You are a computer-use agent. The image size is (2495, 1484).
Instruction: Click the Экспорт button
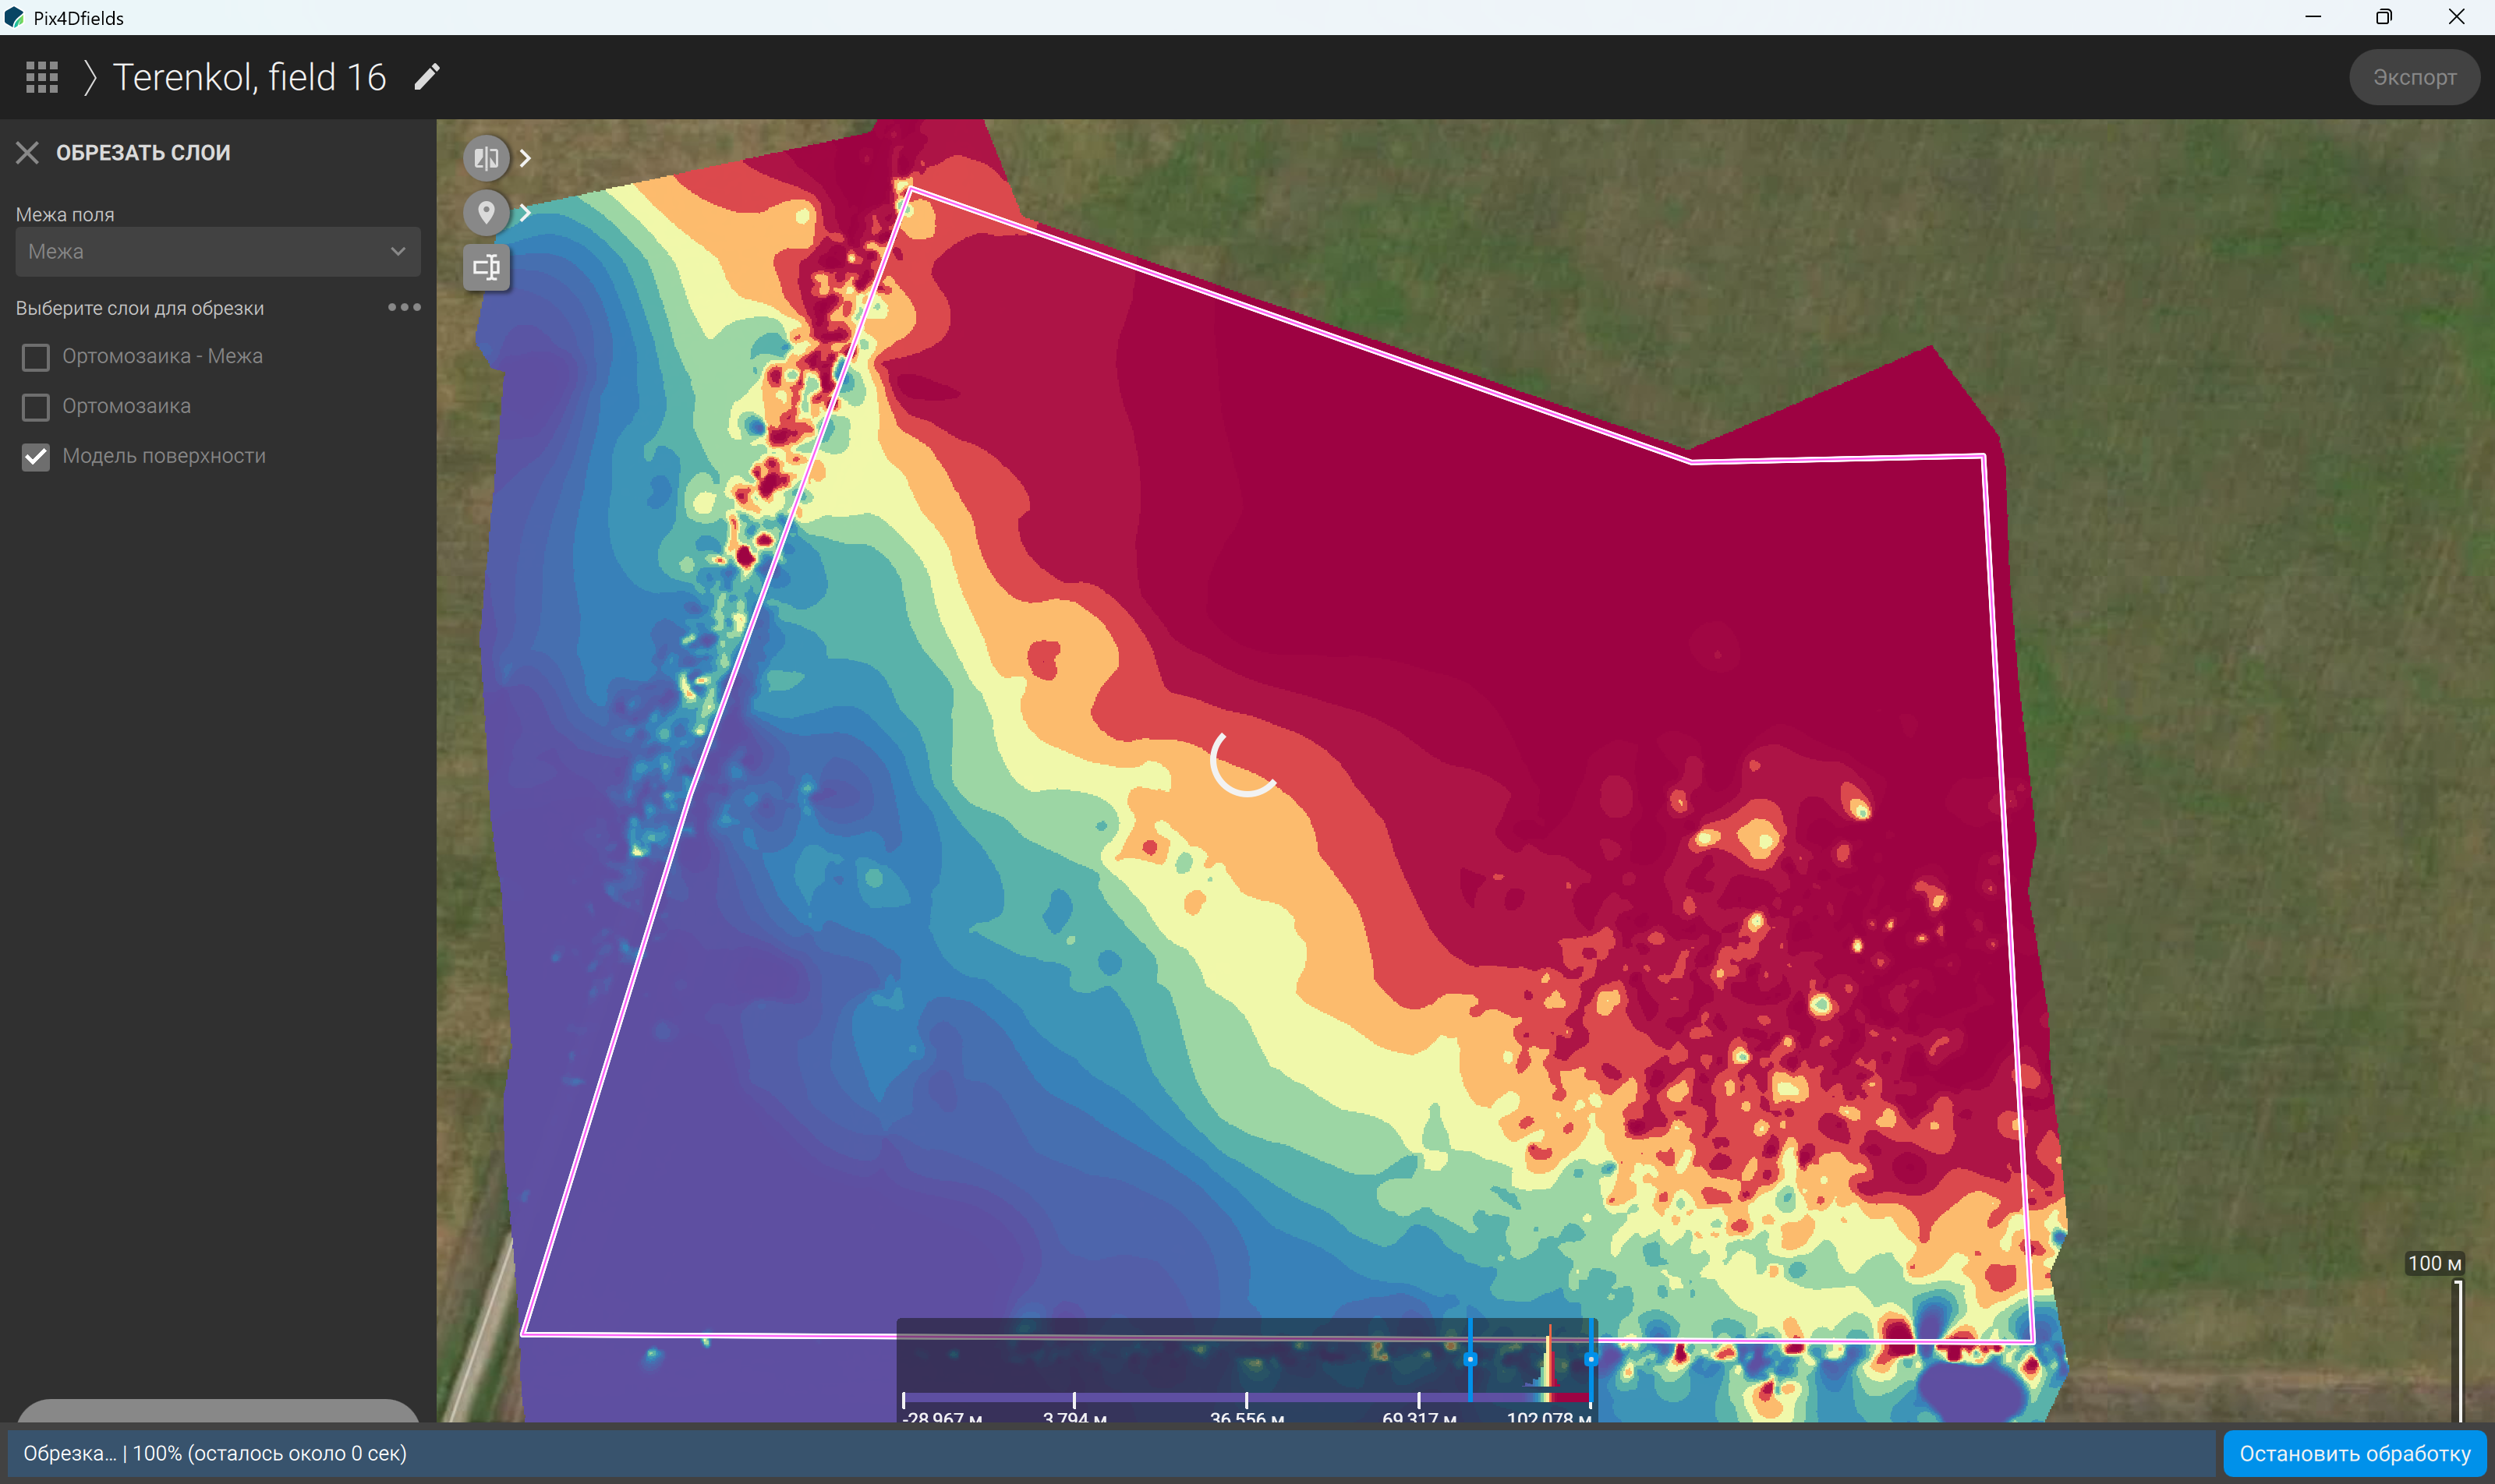[x=2414, y=77]
